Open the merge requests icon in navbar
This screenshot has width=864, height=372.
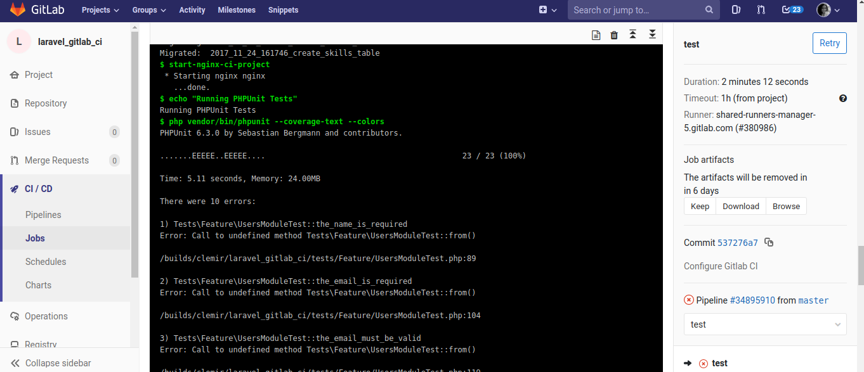pos(761,10)
